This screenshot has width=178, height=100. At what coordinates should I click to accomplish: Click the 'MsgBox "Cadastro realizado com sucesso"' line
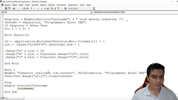click(x=75, y=73)
